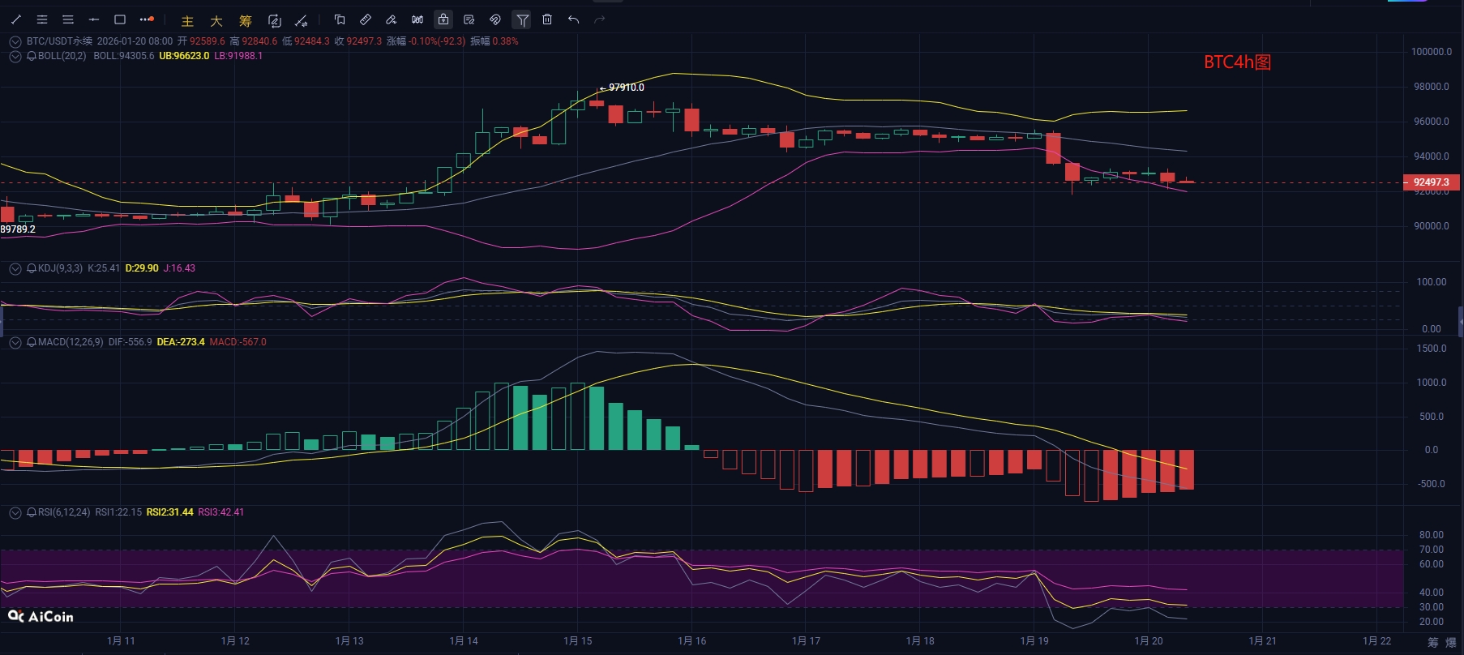Select the eraser tool icon

click(x=391, y=19)
